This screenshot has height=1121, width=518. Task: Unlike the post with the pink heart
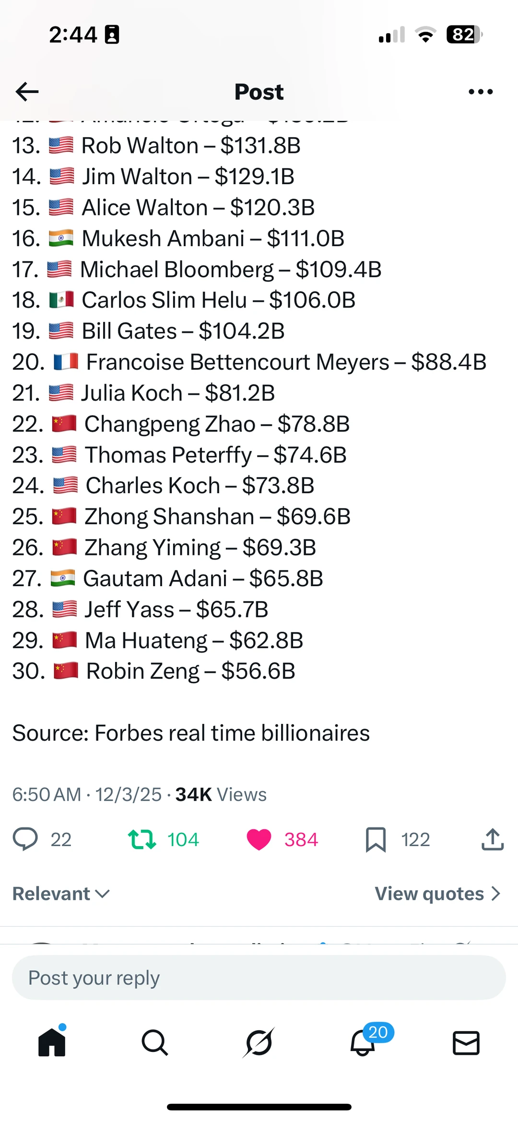(259, 840)
